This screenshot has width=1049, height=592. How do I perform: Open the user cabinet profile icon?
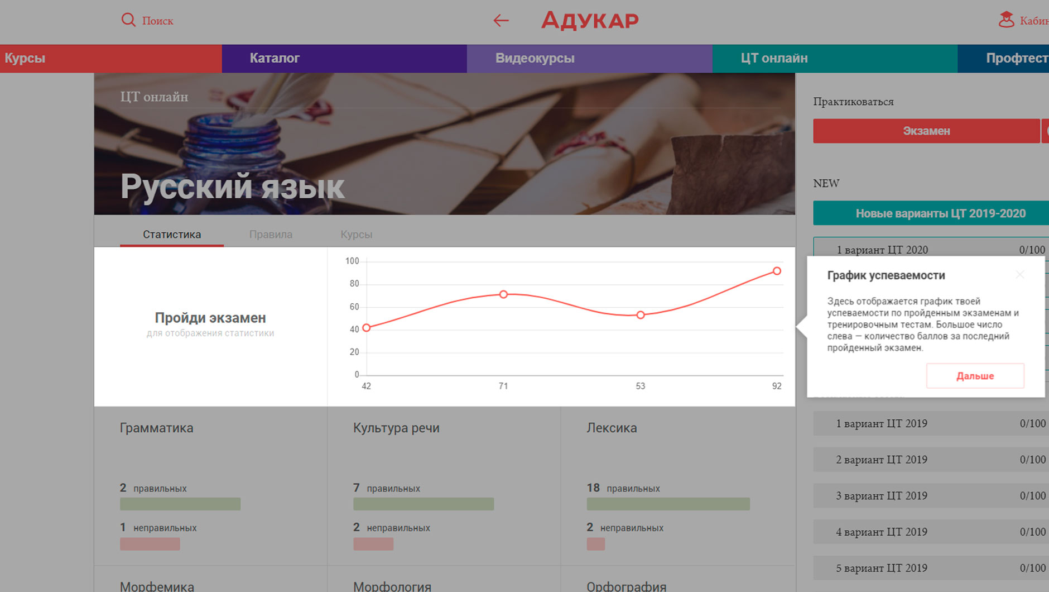coord(1006,20)
